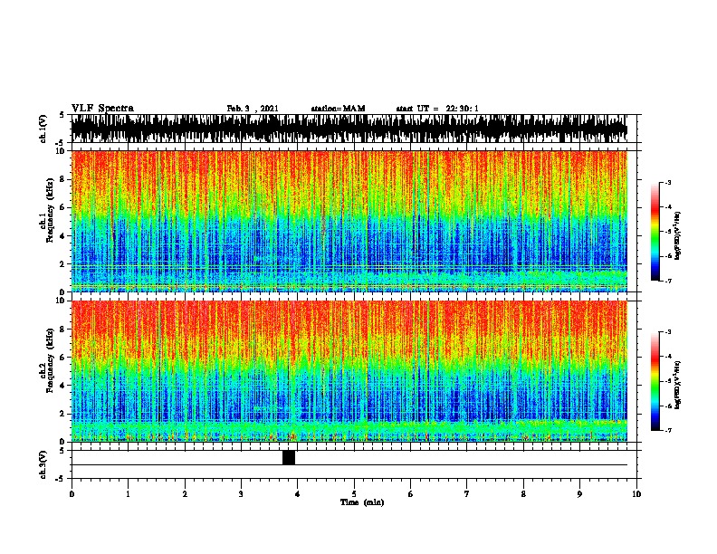Click the "VLF Spectra" plot title
Screen dimensions: 717x554
point(102,108)
